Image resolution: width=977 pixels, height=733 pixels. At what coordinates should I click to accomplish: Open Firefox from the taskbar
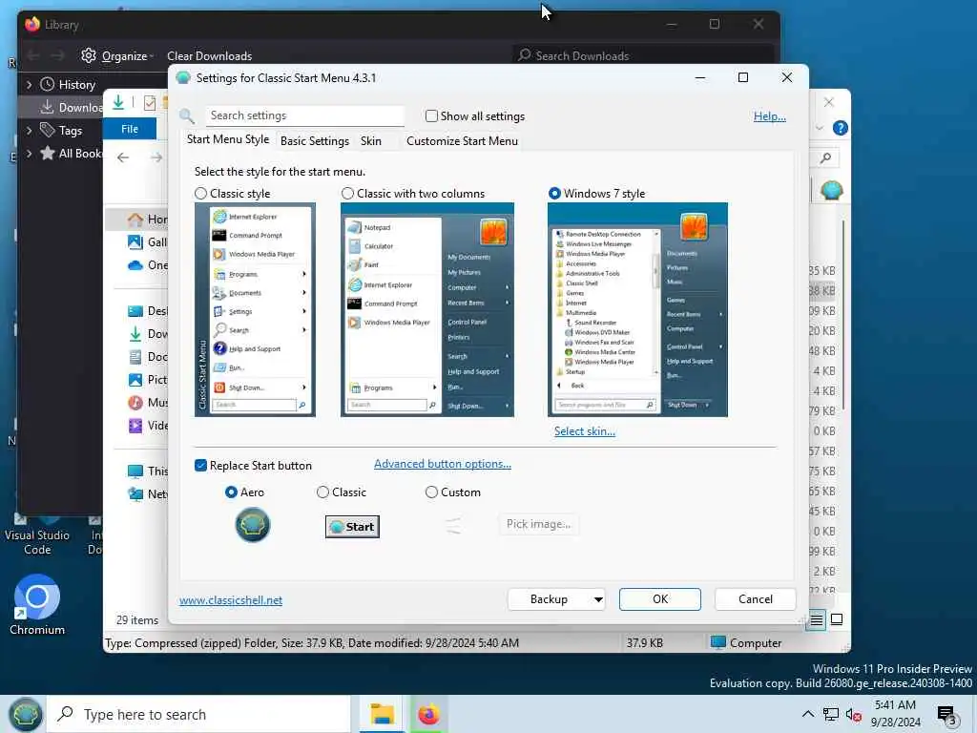pyautogui.click(x=428, y=714)
